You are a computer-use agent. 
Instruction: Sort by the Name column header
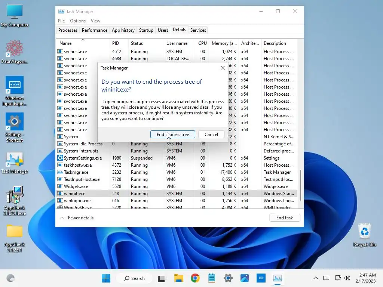tap(83, 43)
